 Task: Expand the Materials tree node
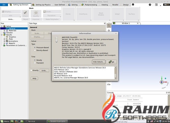click(4, 31)
